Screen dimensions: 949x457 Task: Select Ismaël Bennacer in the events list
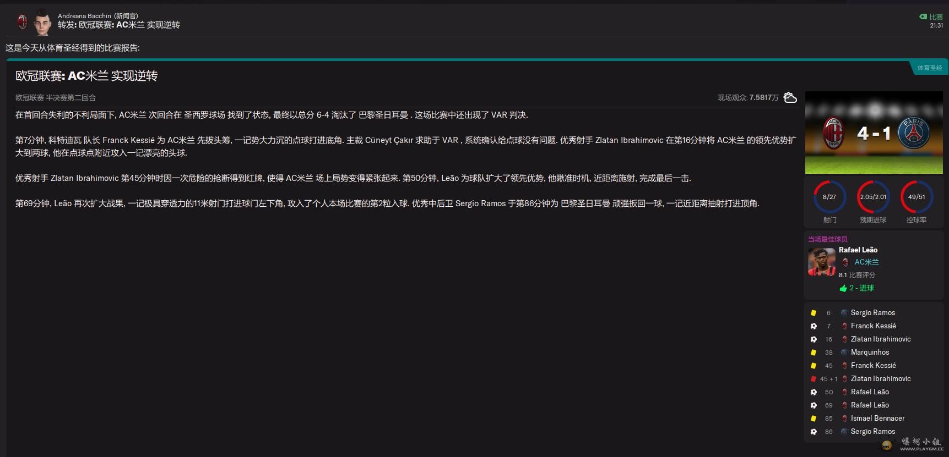tap(877, 419)
